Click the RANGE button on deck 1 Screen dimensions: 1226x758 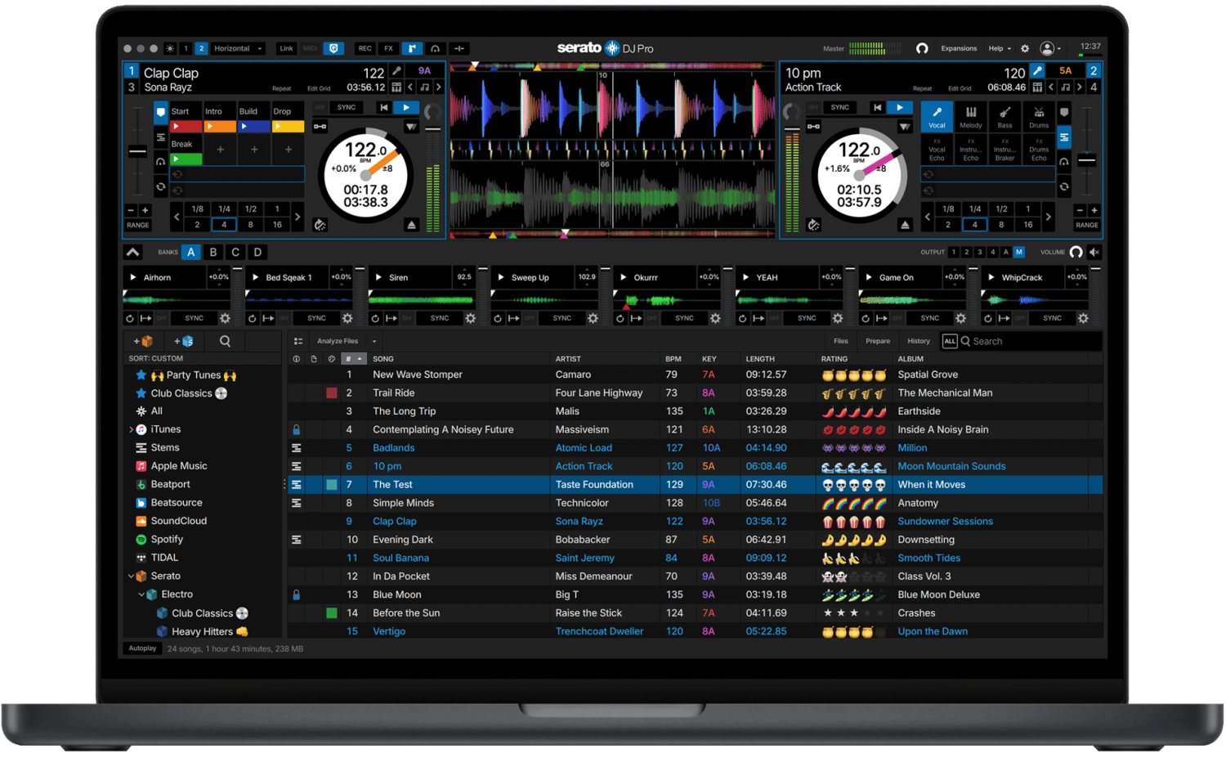pos(138,225)
